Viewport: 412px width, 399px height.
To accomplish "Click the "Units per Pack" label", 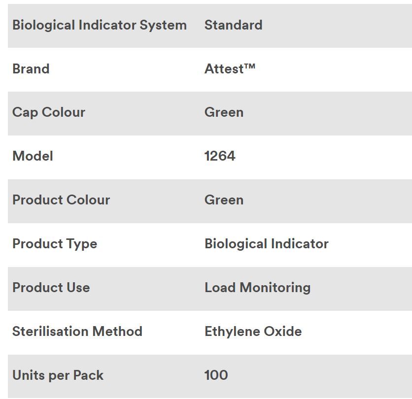I will point(58,375).
